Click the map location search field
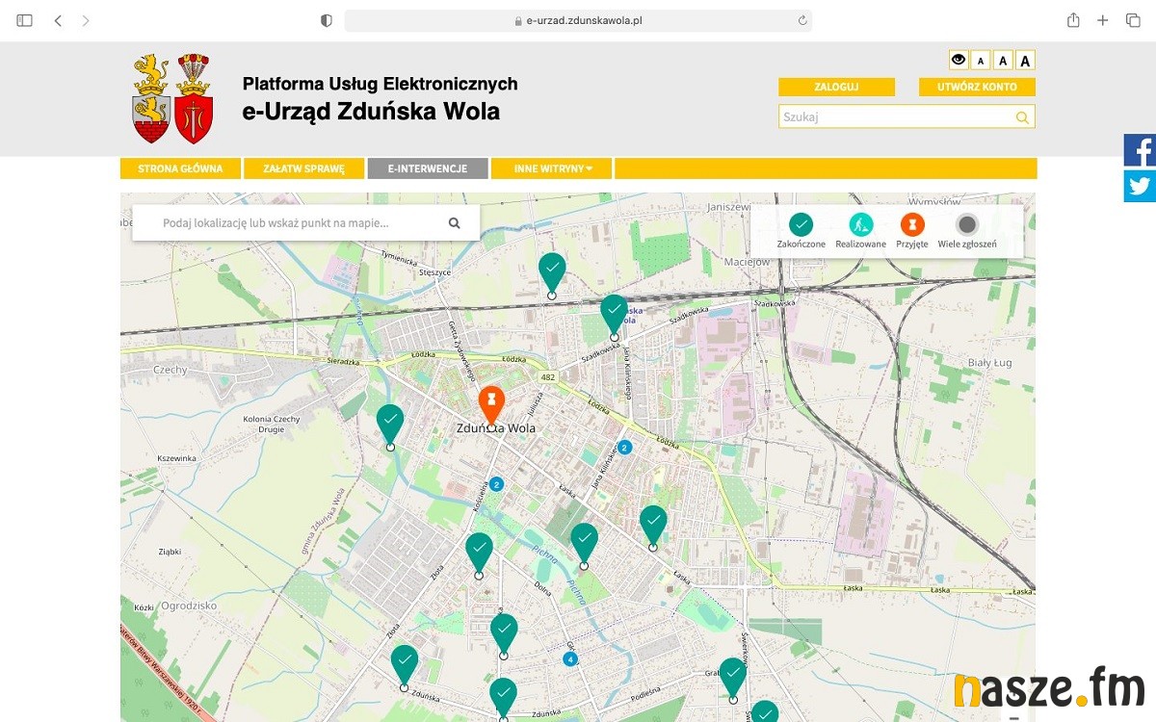 (x=289, y=223)
